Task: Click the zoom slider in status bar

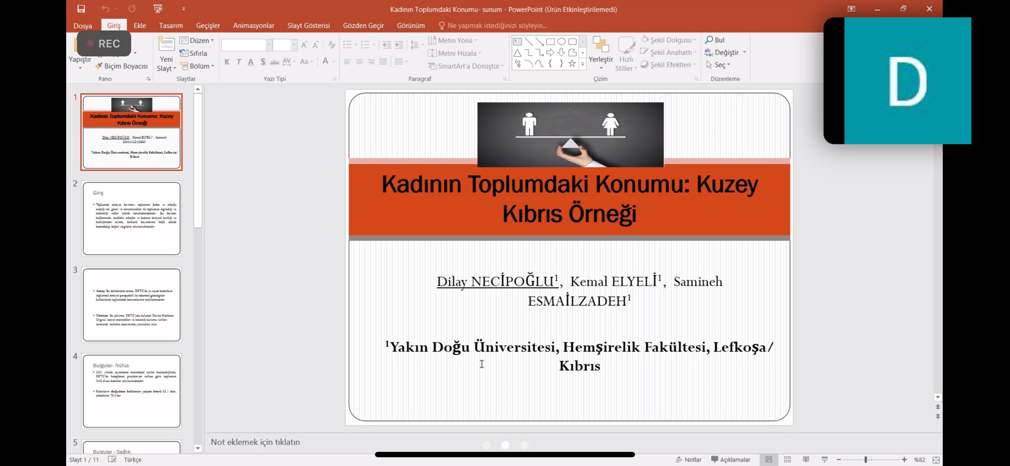Action: (x=866, y=460)
